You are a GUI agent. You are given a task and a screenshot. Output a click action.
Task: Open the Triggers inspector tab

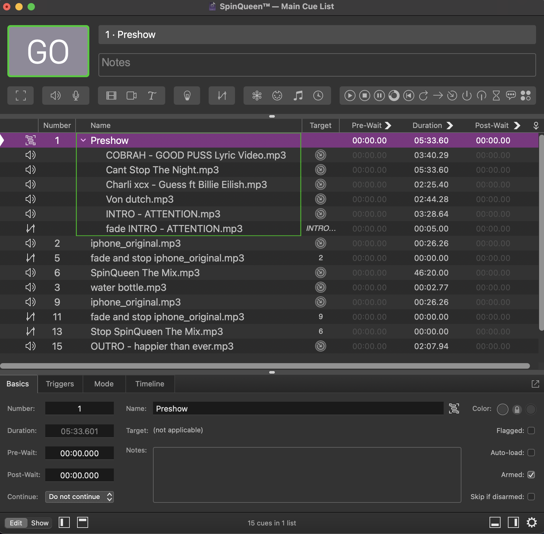60,384
